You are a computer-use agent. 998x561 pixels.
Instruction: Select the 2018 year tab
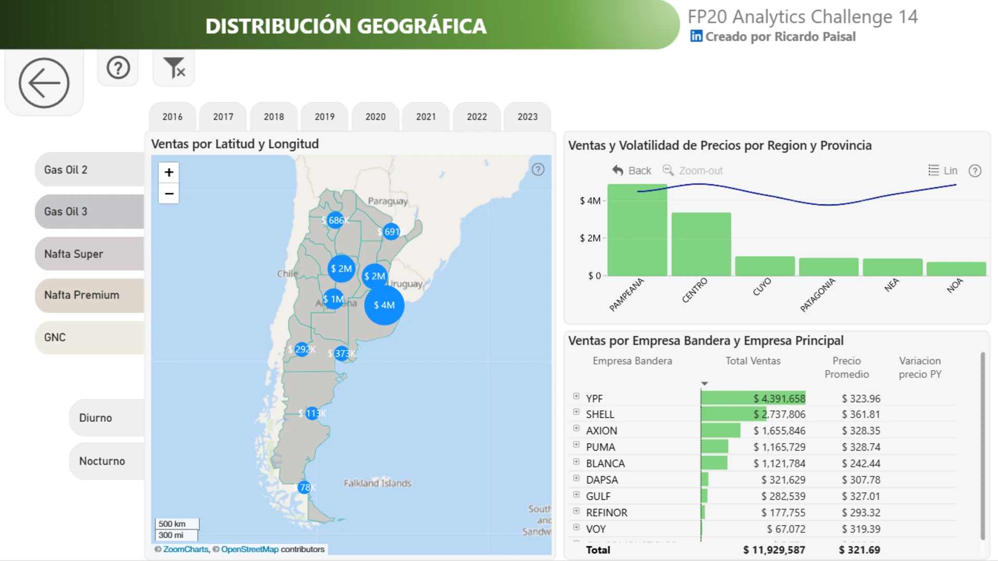(x=274, y=117)
